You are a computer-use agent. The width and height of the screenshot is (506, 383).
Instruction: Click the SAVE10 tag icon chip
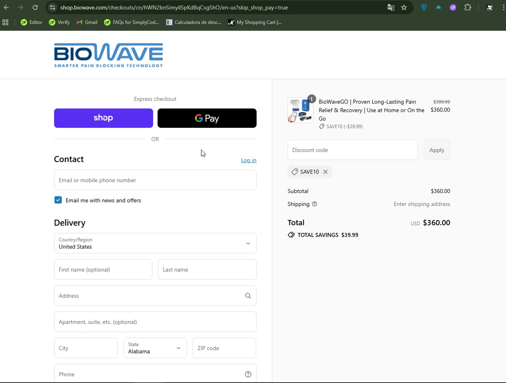coord(294,172)
